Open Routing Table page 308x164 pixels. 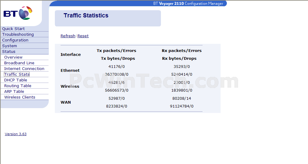pyautogui.click(x=18, y=86)
